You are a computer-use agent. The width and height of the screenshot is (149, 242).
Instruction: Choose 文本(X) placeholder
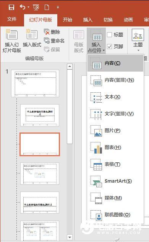pyautogui.click(x=115, y=97)
